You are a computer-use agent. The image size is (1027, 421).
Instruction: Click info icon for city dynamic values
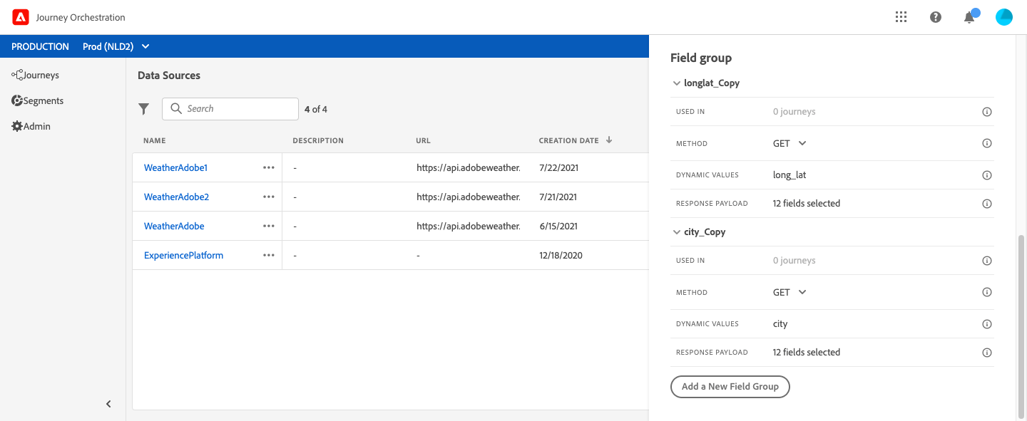[987, 323]
